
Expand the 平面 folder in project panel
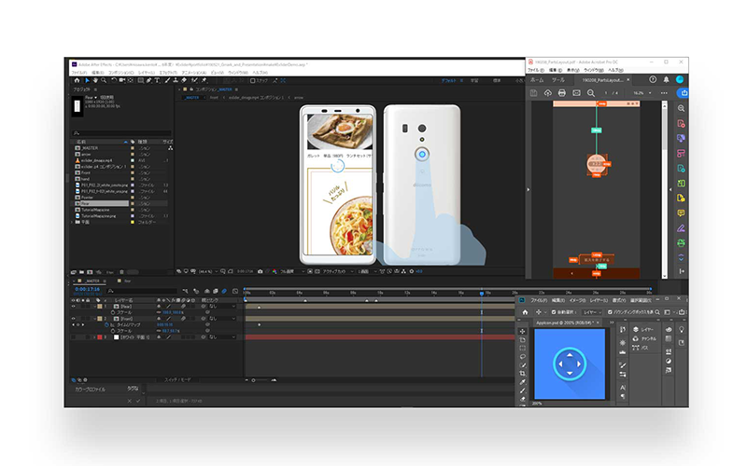73,222
